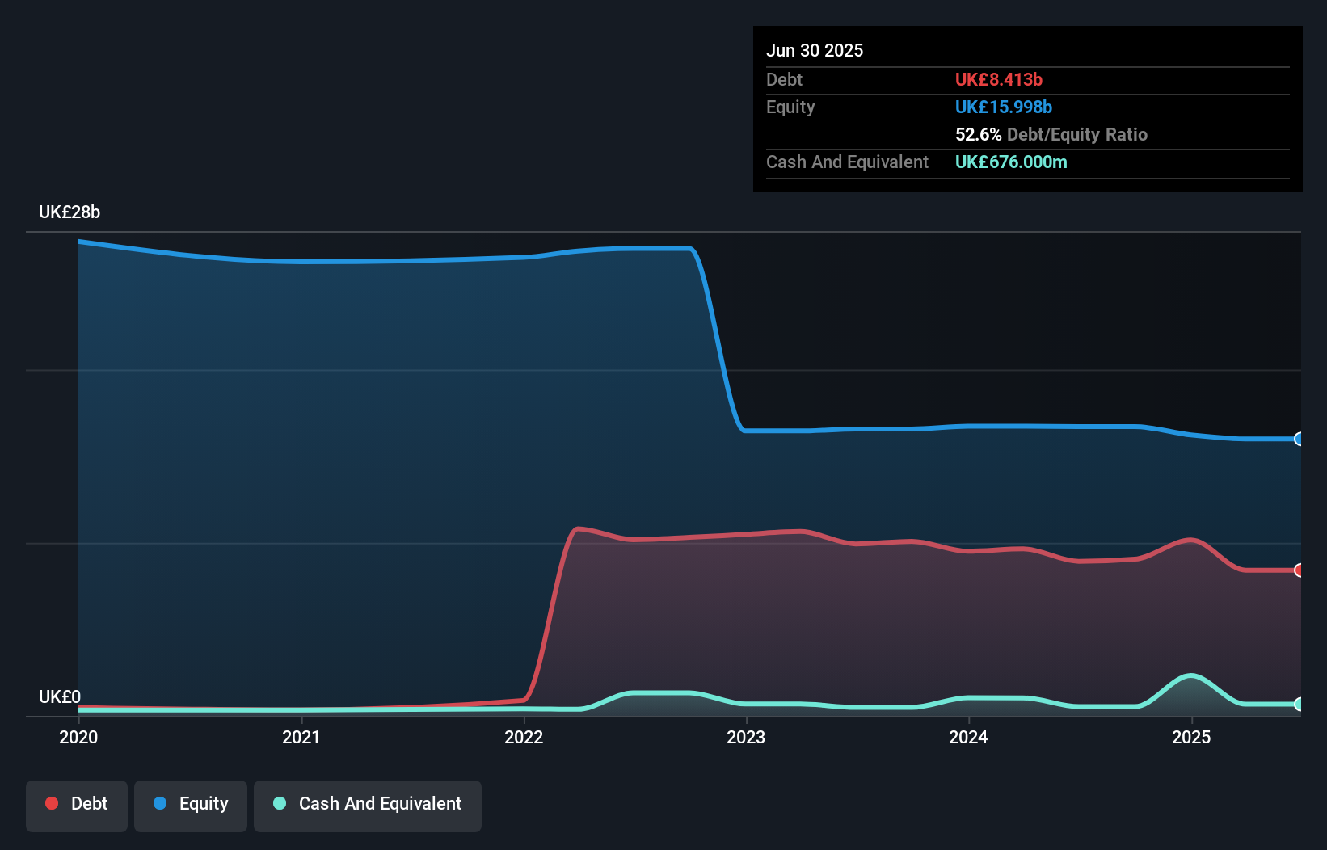The height and width of the screenshot is (850, 1327).
Task: Click the UK£676.000m teal Cash value
Action: (1011, 162)
